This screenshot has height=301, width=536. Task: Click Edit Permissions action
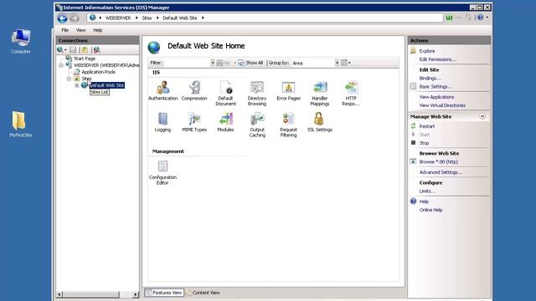[437, 59]
